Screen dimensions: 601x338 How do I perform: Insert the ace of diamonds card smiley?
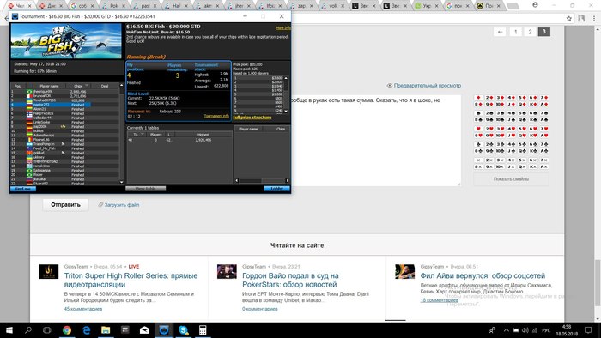coord(544,104)
